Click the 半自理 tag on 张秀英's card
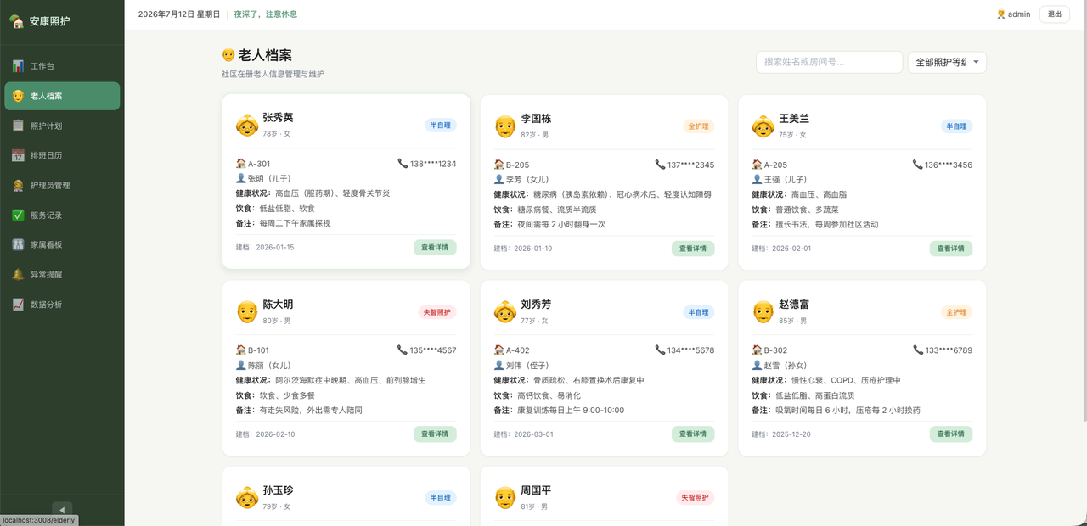The width and height of the screenshot is (1087, 526). [x=441, y=126]
